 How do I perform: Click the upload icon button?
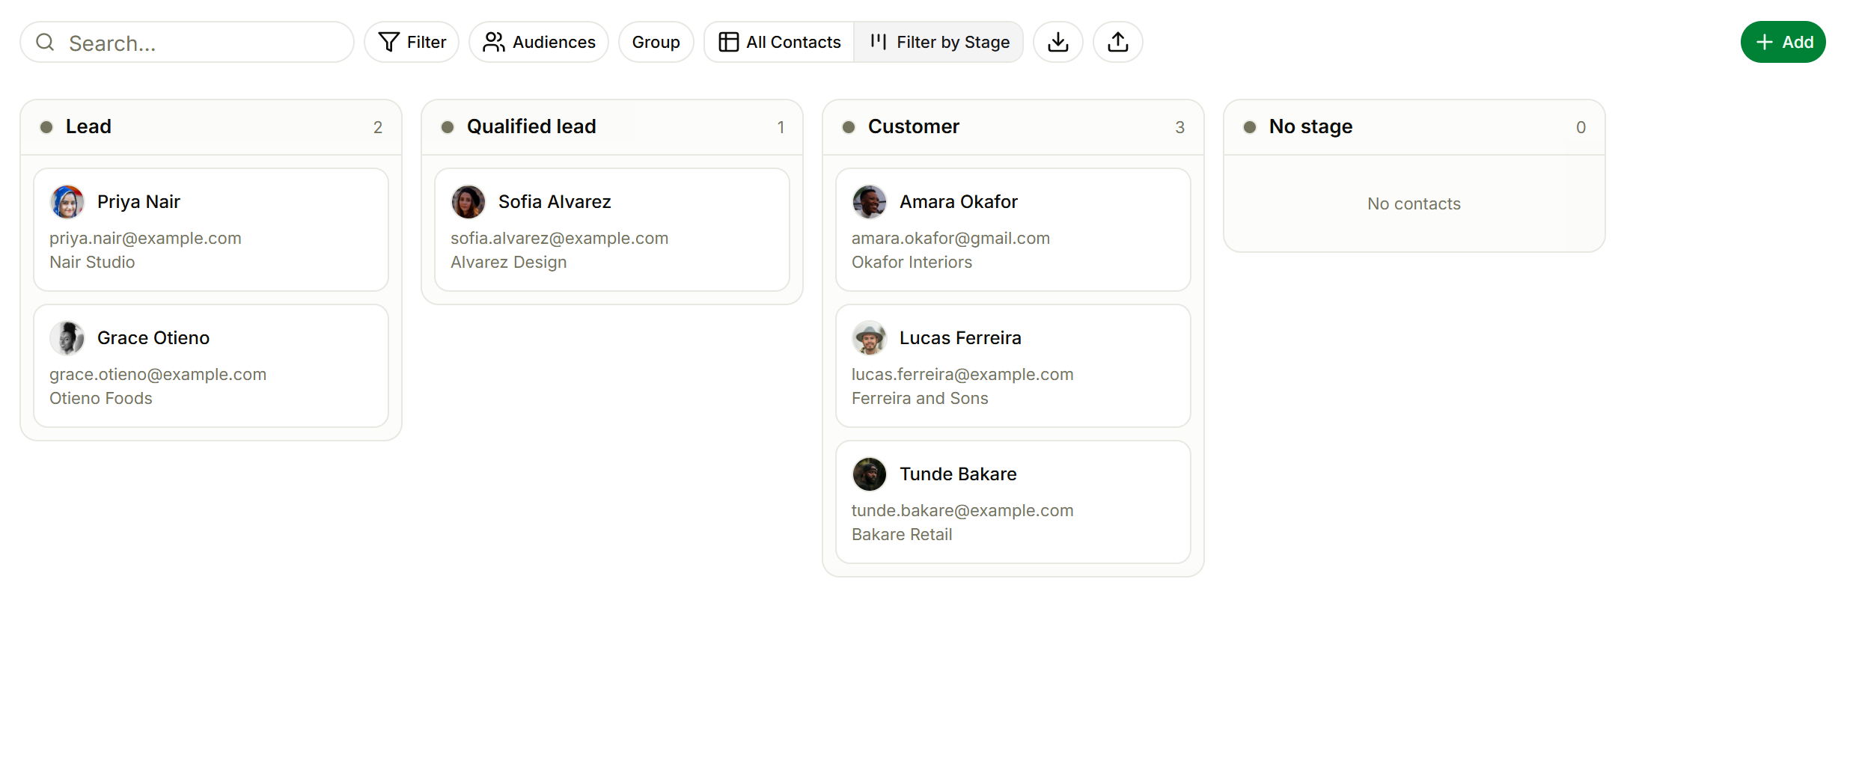coord(1117,42)
